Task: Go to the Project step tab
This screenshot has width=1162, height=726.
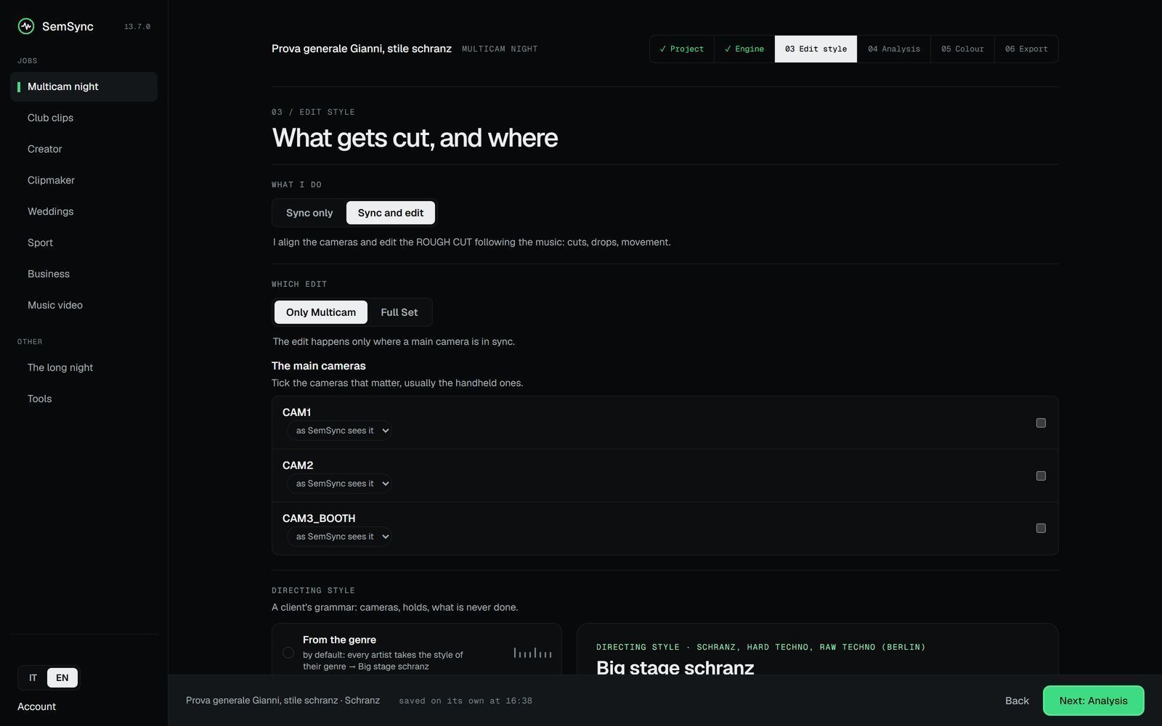Action: pos(682,49)
